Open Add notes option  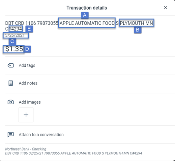tap(28, 83)
